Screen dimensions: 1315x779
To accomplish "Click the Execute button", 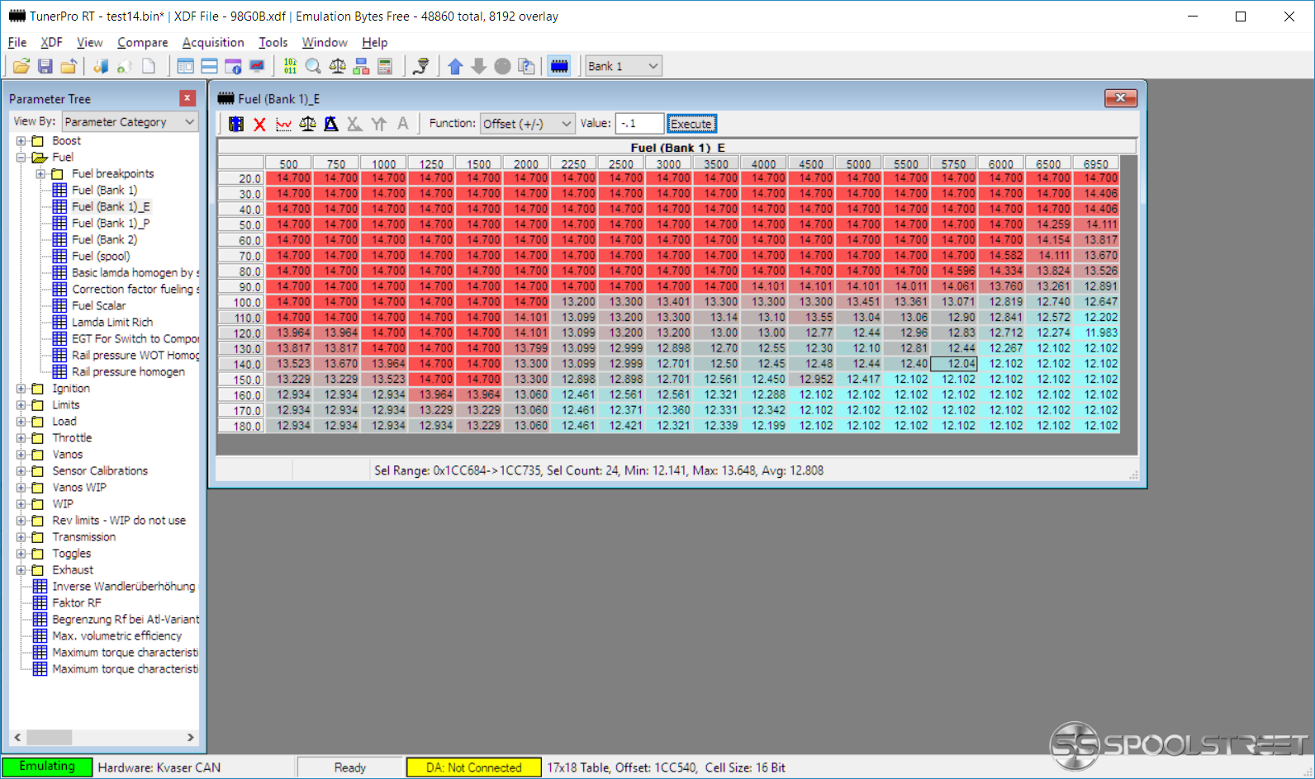I will click(x=691, y=124).
